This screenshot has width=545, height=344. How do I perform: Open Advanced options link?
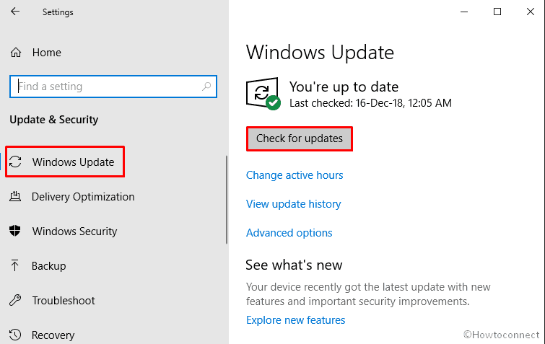[x=289, y=232]
